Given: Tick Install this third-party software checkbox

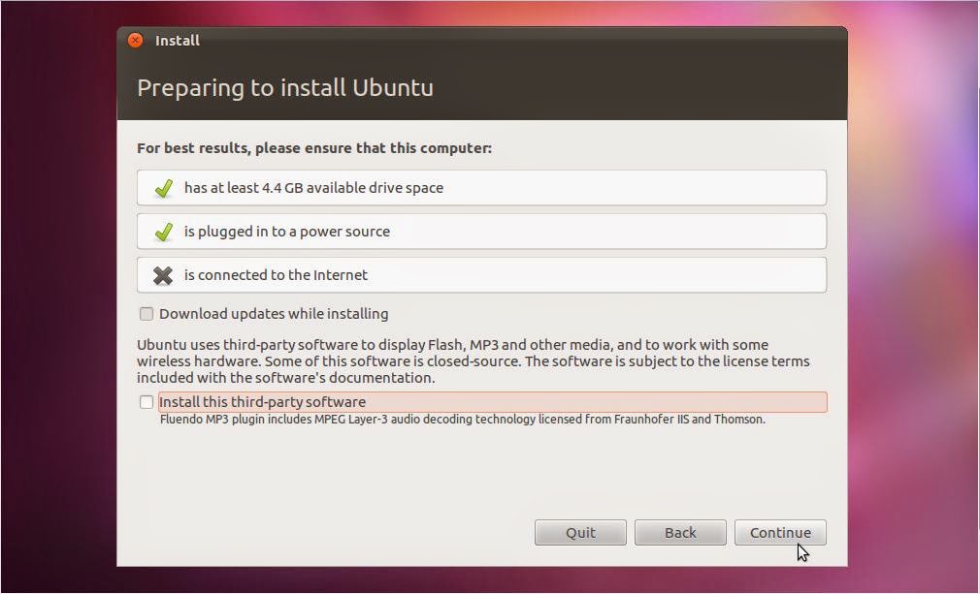Looking at the screenshot, I should click(147, 402).
